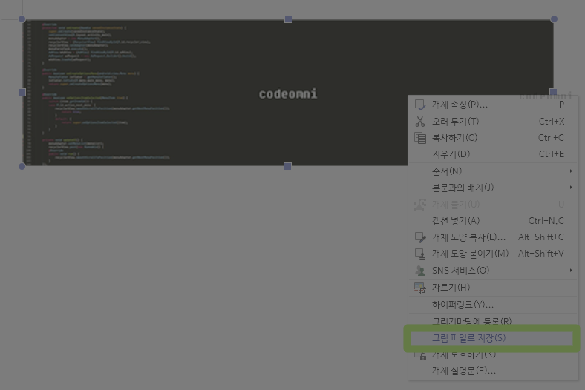Viewport: 585px width, 390px height.
Task: Click the paste object shape icon
Action: pyautogui.click(x=420, y=254)
